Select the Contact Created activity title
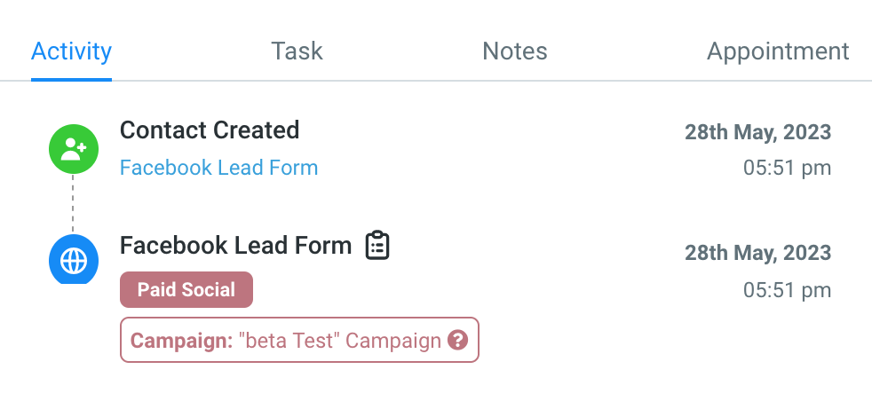This screenshot has height=401, width=872. [210, 130]
